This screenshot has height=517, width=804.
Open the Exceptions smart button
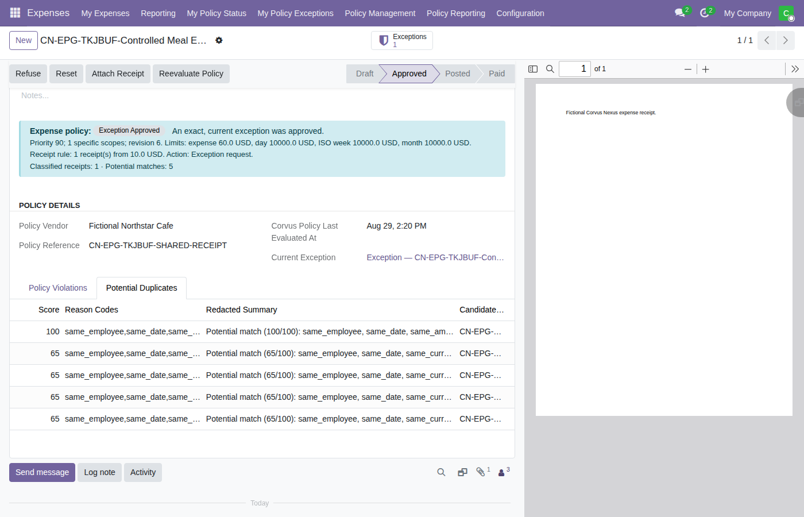pos(402,40)
